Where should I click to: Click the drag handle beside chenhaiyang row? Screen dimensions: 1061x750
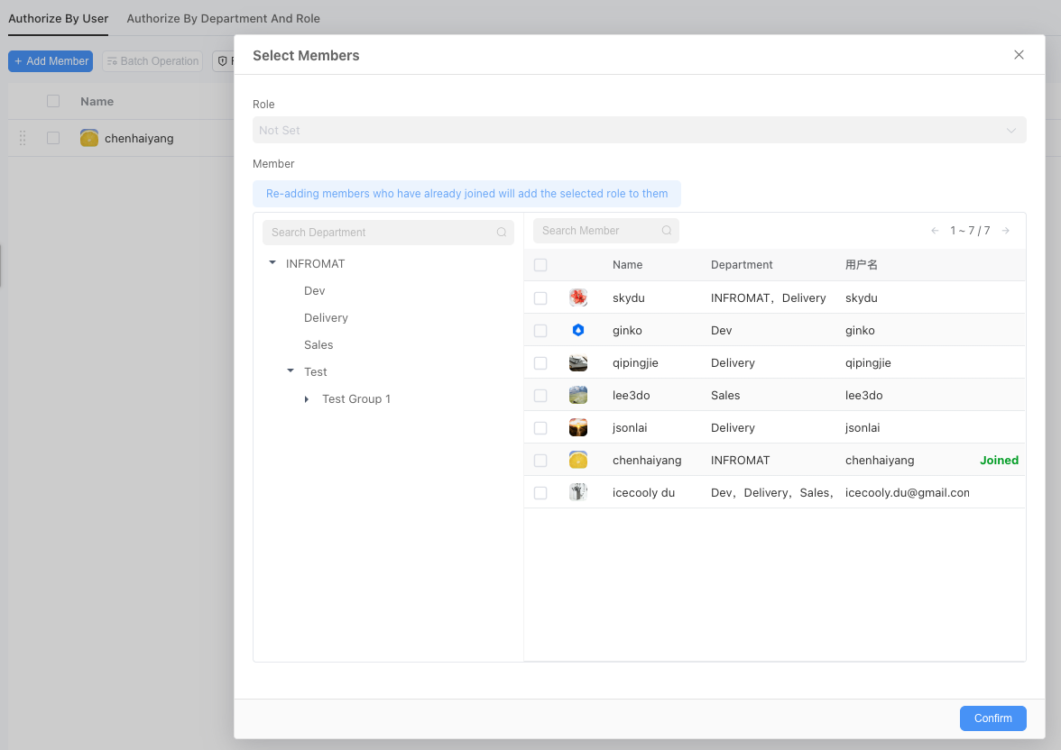tap(23, 138)
